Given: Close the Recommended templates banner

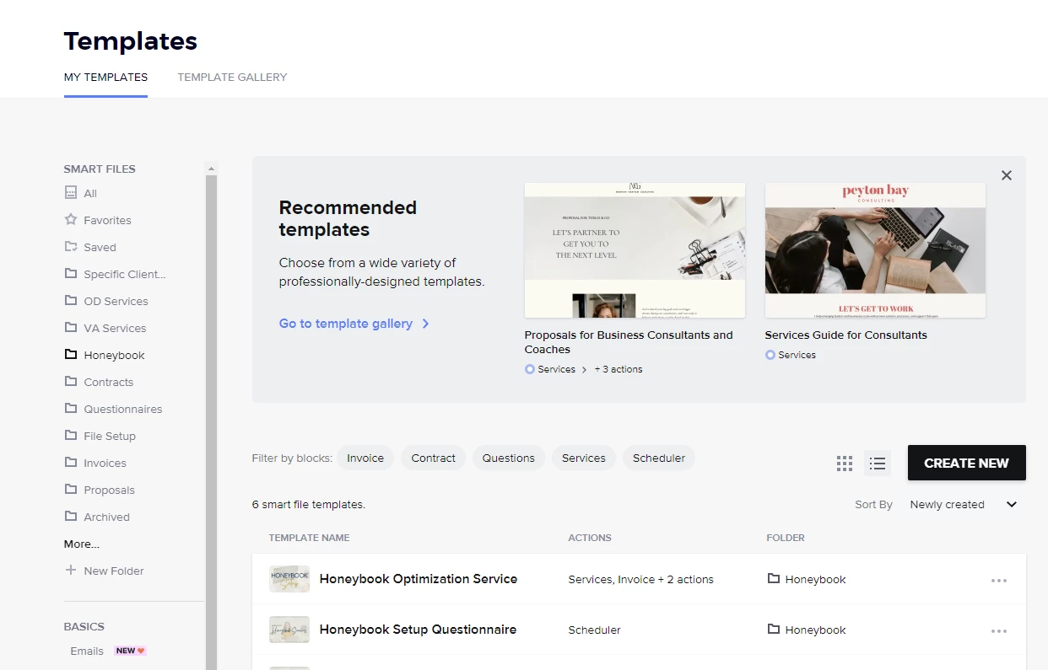Looking at the screenshot, I should coord(1006,175).
